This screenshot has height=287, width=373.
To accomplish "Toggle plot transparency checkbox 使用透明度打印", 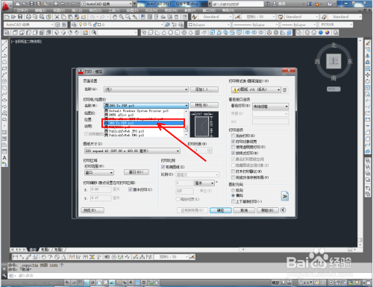I will click(233, 147).
